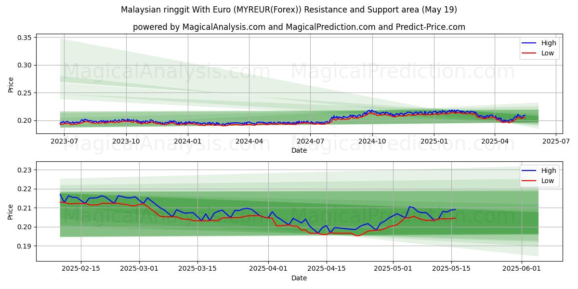The width and height of the screenshot is (578, 289).
Task: Click the 2025-01 date tick
Action: click(433, 142)
